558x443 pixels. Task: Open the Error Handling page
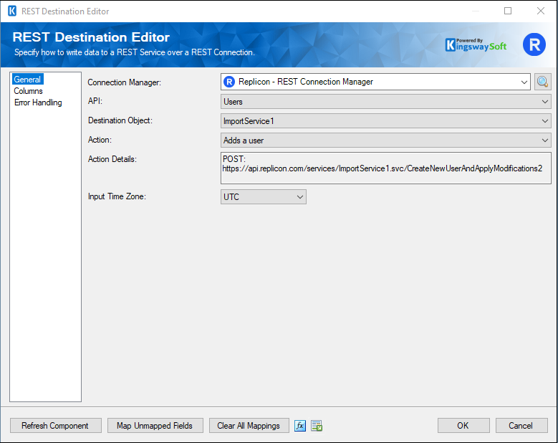tap(38, 103)
